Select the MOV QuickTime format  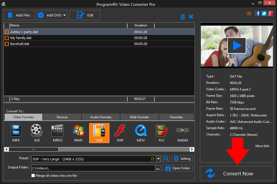coord(141,133)
